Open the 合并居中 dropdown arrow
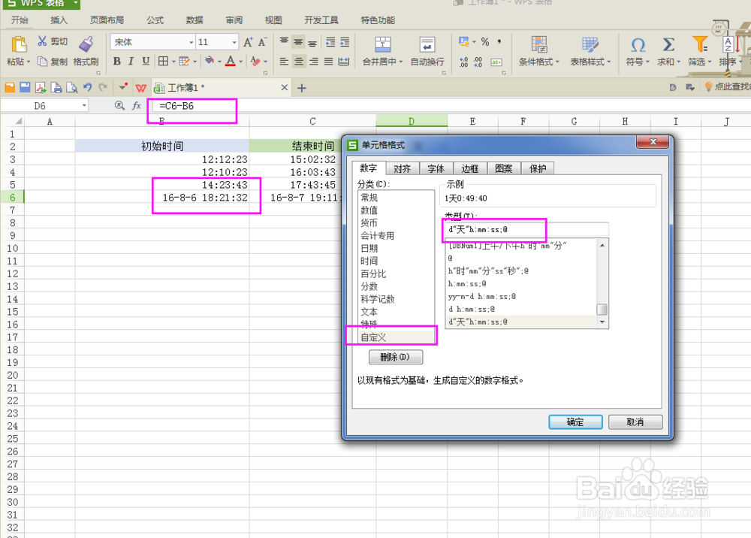The width and height of the screenshot is (751, 538). (x=400, y=62)
